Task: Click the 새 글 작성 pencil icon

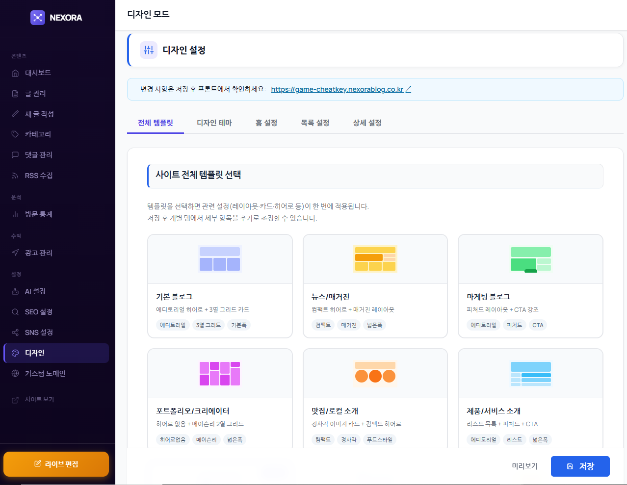Action: pos(15,114)
